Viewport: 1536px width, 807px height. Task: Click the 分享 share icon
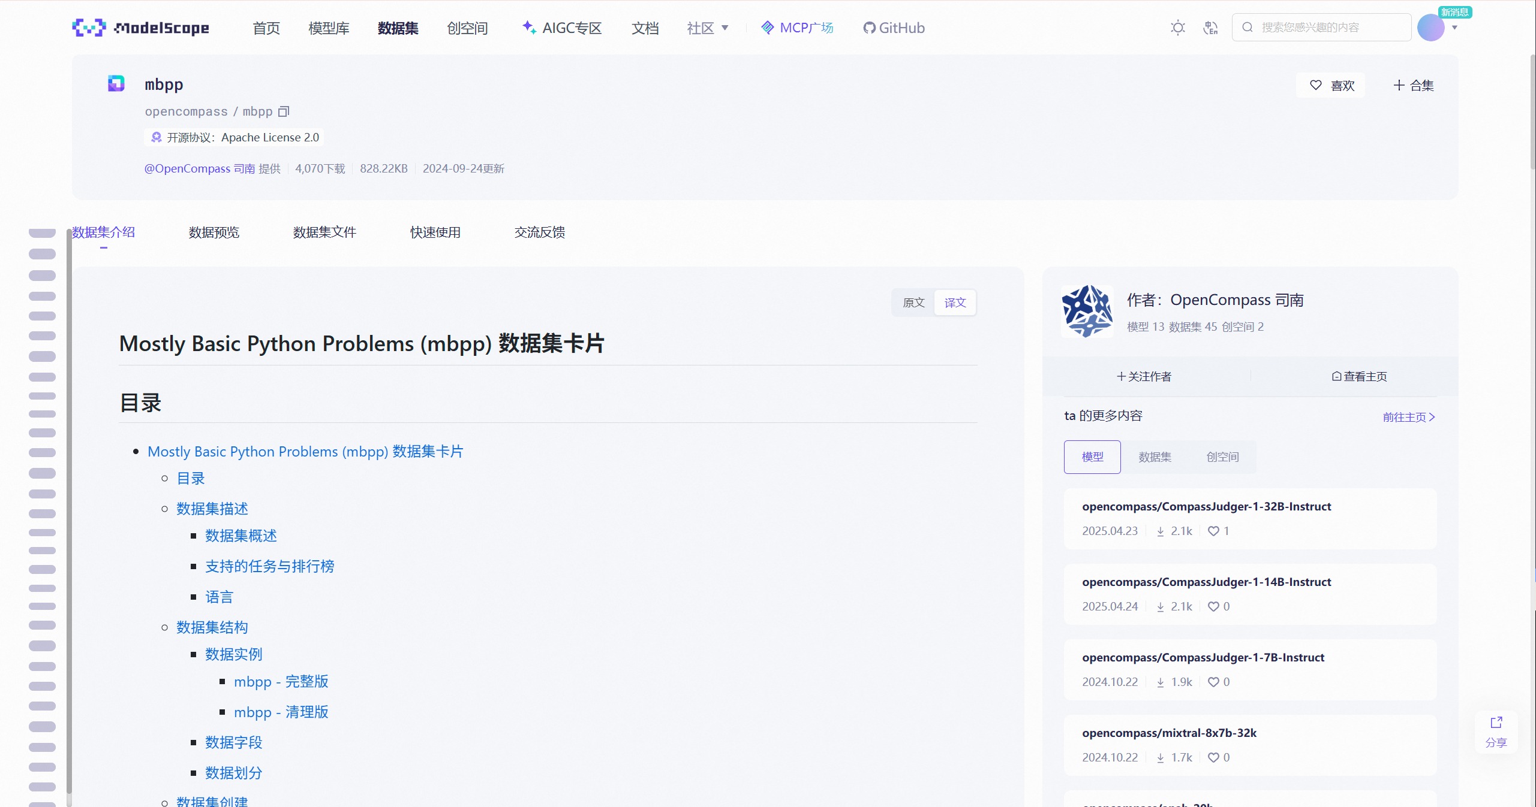[x=1496, y=723]
